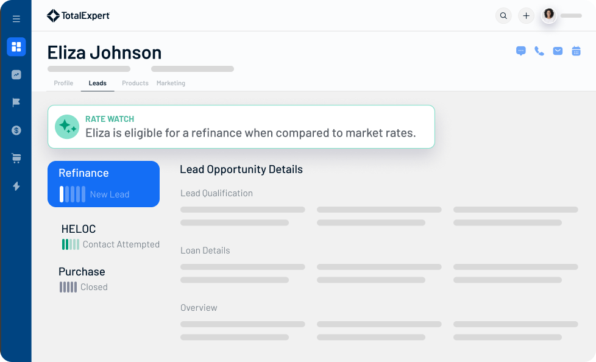Select the phone call icon

coord(539,52)
